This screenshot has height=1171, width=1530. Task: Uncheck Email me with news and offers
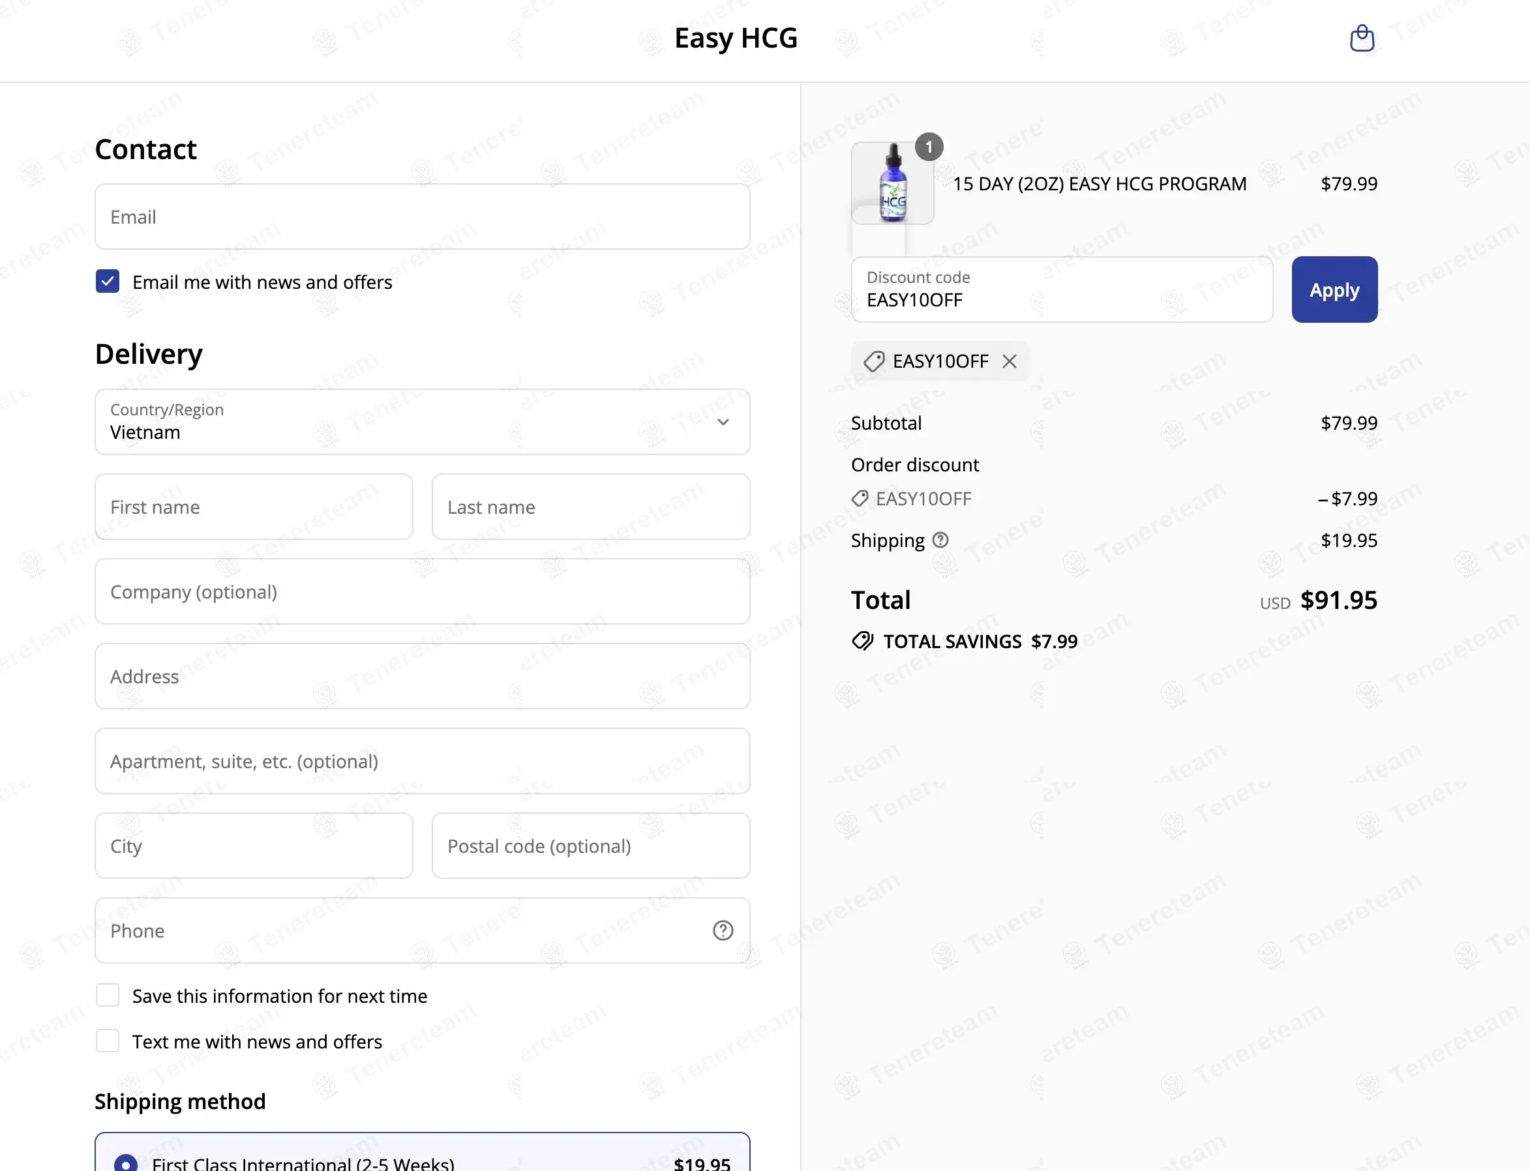[108, 282]
